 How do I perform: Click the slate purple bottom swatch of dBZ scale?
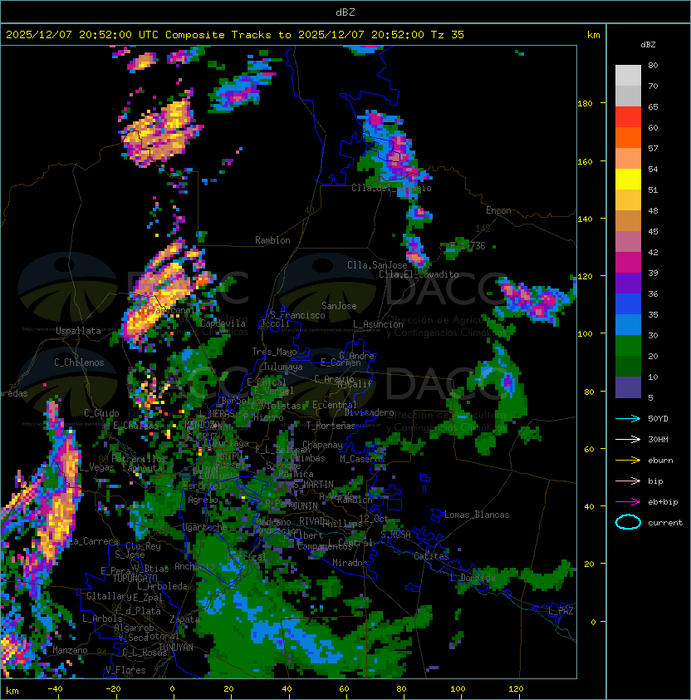(628, 387)
